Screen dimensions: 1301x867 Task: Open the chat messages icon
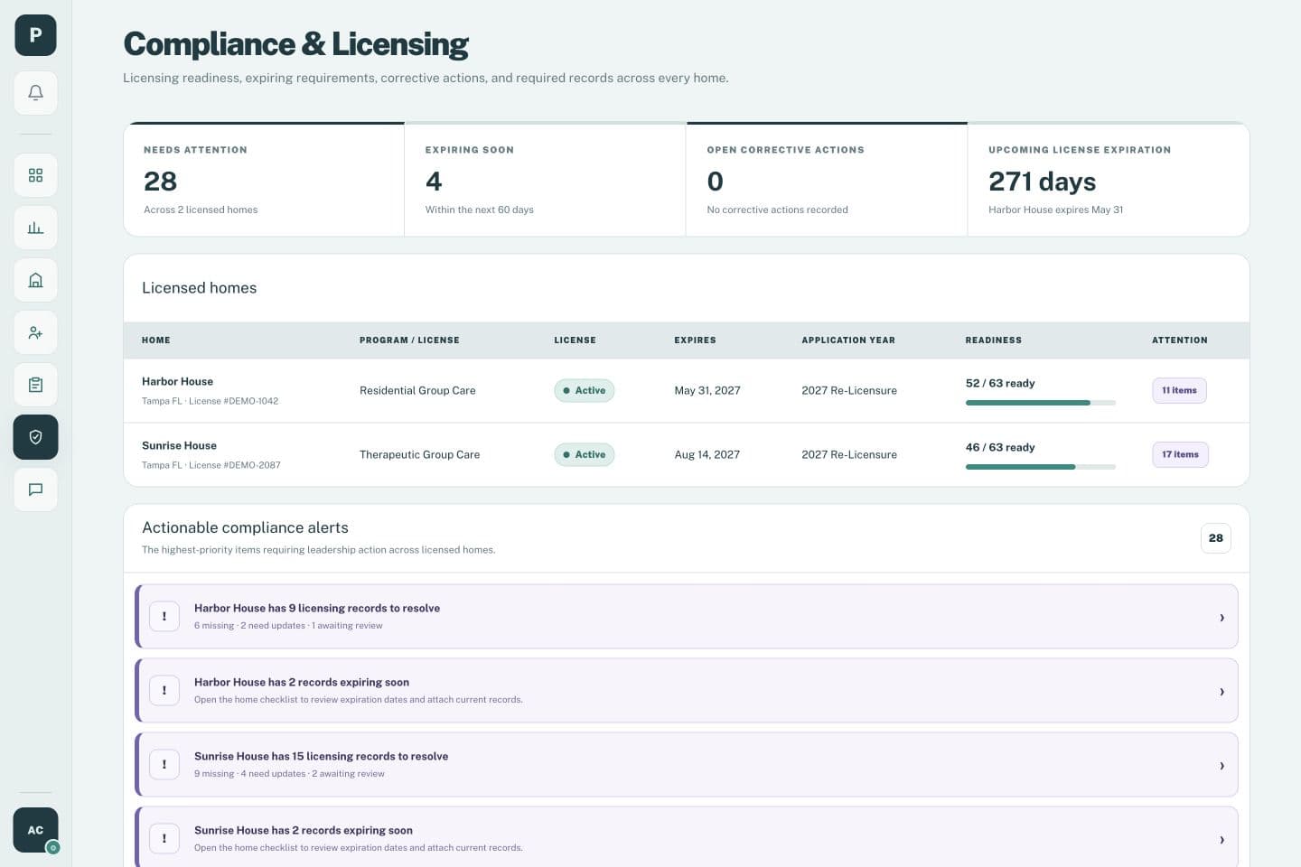point(35,489)
